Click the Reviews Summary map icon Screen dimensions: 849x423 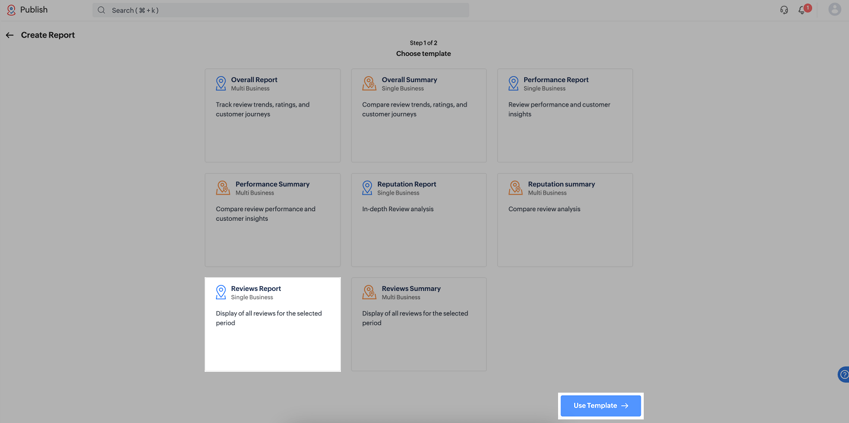click(x=369, y=292)
